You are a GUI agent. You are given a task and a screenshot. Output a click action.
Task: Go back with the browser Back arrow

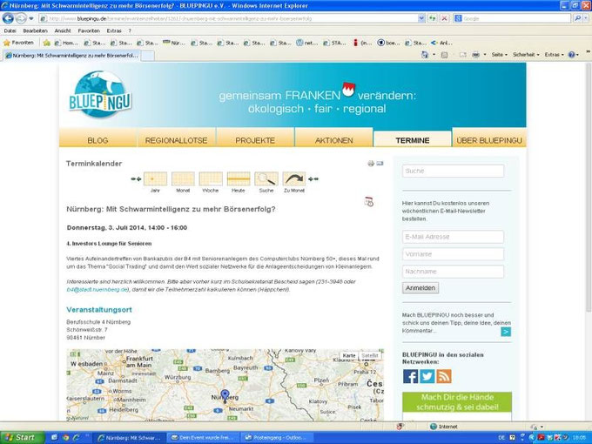click(x=8, y=18)
